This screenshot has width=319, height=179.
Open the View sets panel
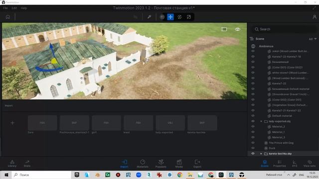point(310,164)
